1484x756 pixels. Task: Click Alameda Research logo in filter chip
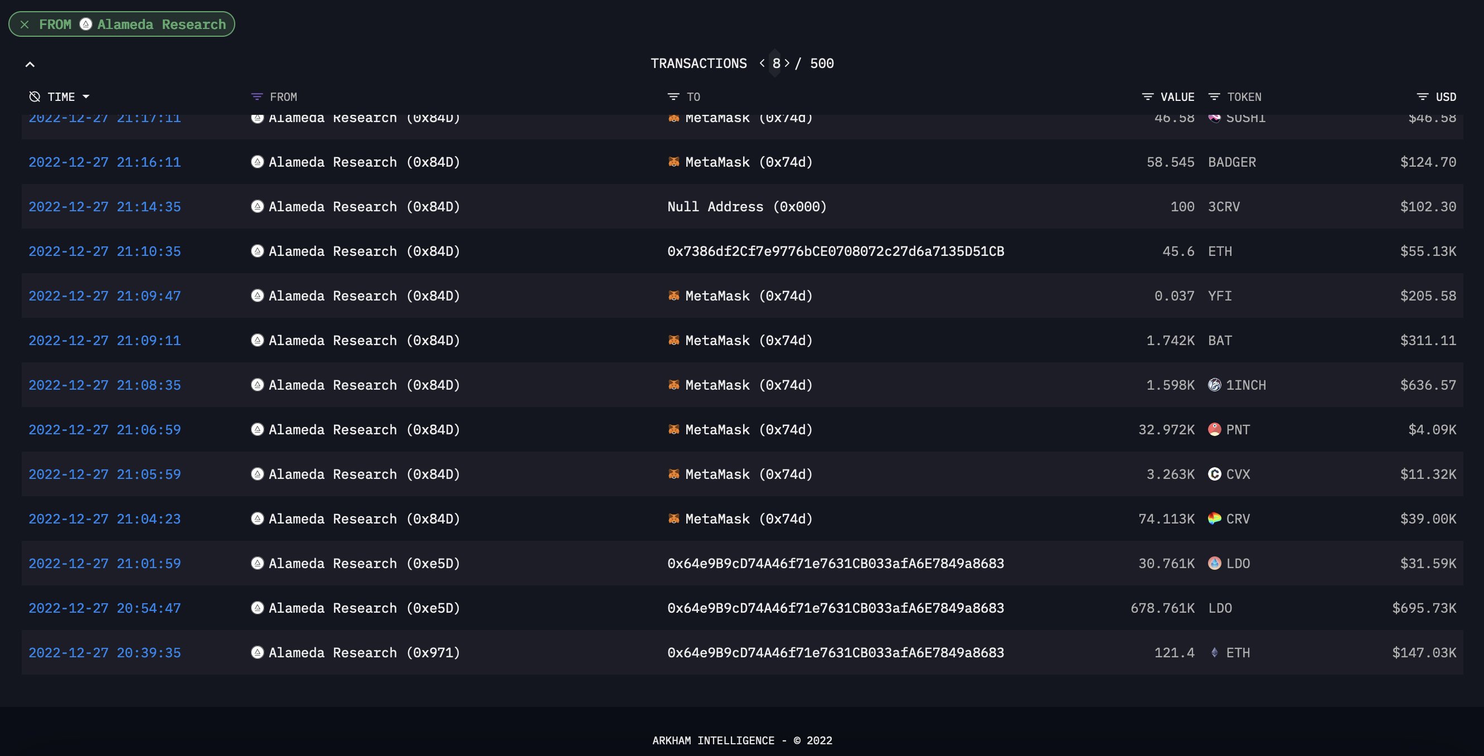point(86,24)
